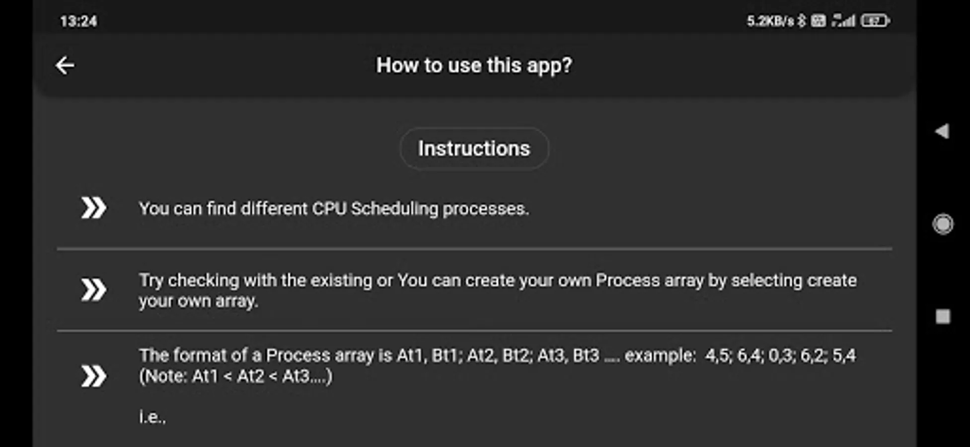The image size is (970, 447).
Task: Tap the SIM card icon in status bar
Action: pyautogui.click(x=818, y=21)
